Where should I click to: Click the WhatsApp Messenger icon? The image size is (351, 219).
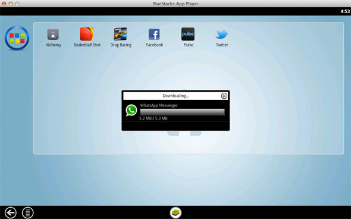tap(131, 111)
